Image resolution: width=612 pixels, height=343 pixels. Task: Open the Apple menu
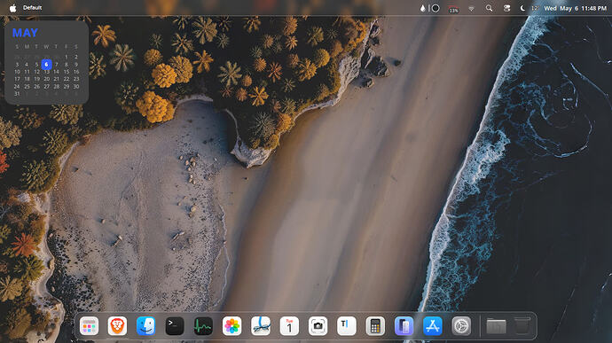pyautogui.click(x=13, y=8)
